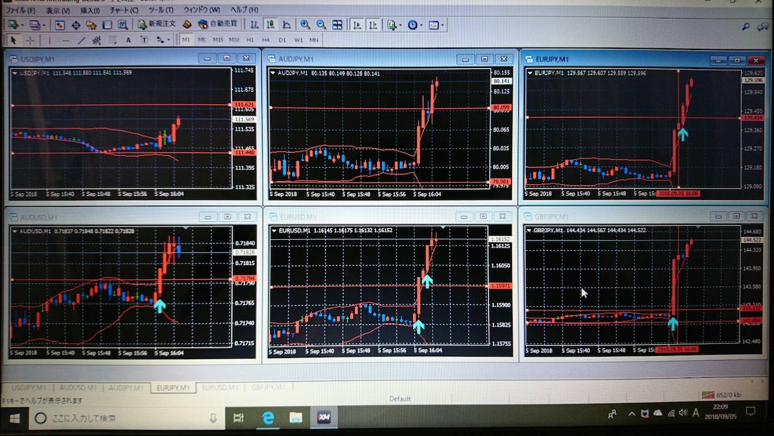Open the ツール (T) menu

160,10
